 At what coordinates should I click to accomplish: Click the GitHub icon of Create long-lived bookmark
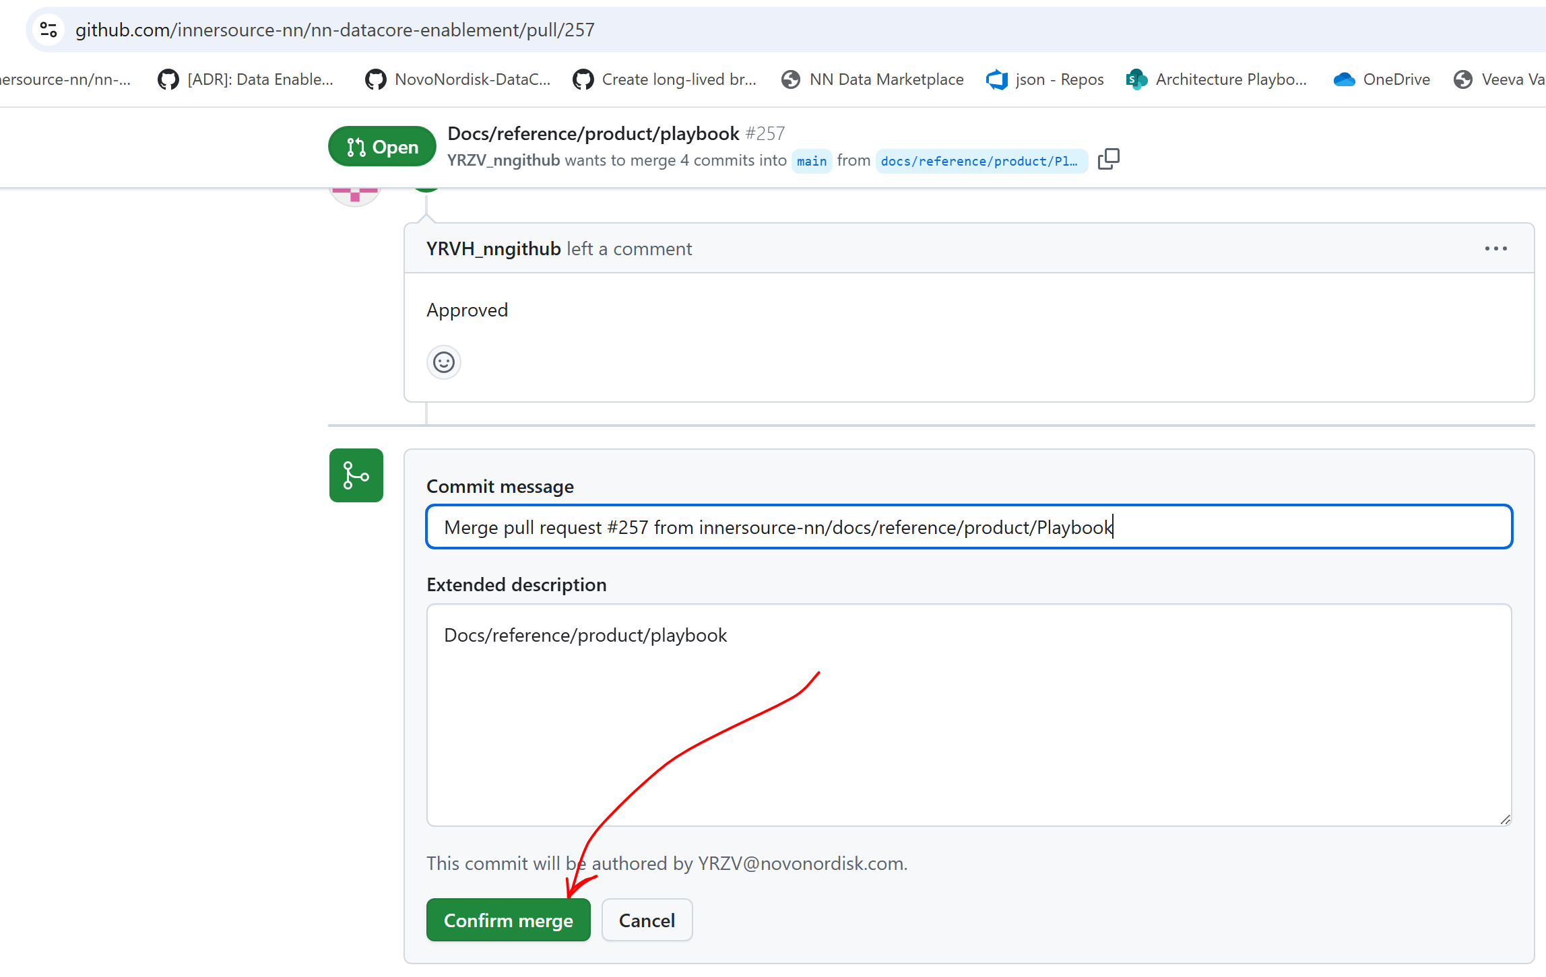583,79
